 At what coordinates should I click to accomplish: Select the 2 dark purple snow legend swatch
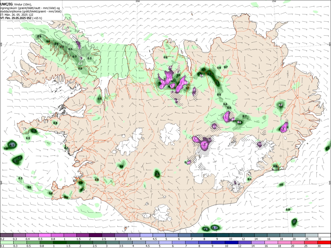coord(95,235)
